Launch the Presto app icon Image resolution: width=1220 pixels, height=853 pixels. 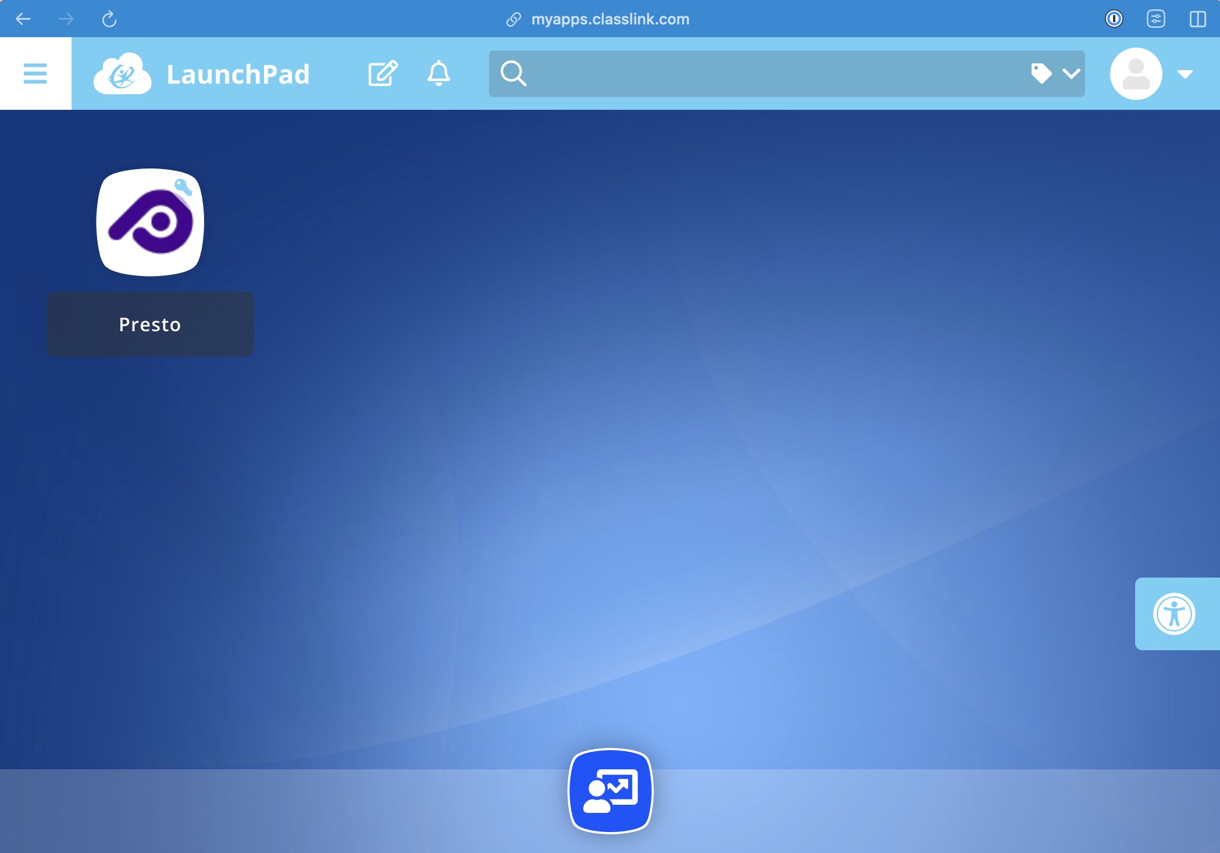[150, 222]
